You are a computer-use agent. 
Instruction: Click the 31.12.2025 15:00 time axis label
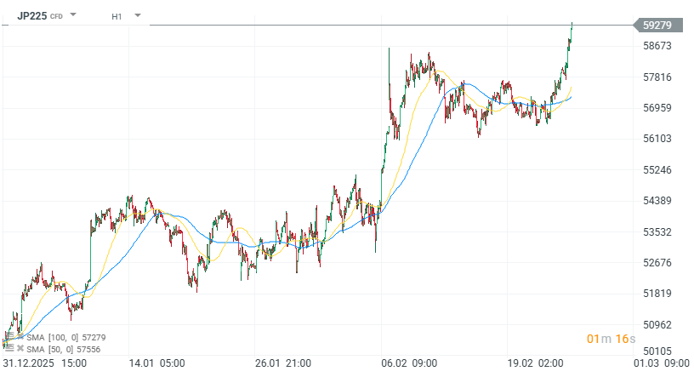click(x=44, y=363)
